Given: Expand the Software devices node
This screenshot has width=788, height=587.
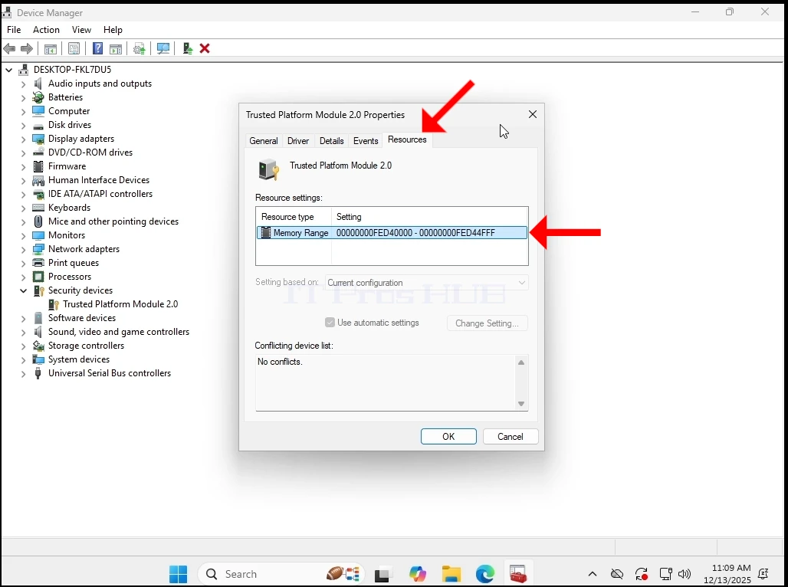Looking at the screenshot, I should click(x=23, y=319).
